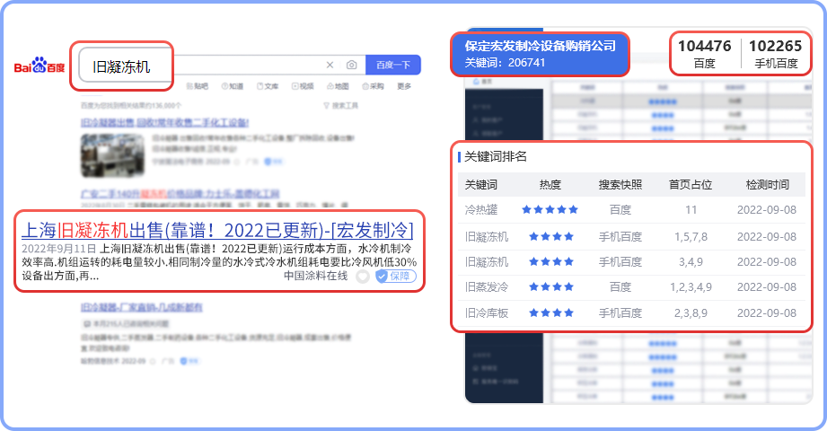
Task: Open the 知道 tab under search box
Action: pos(232,86)
